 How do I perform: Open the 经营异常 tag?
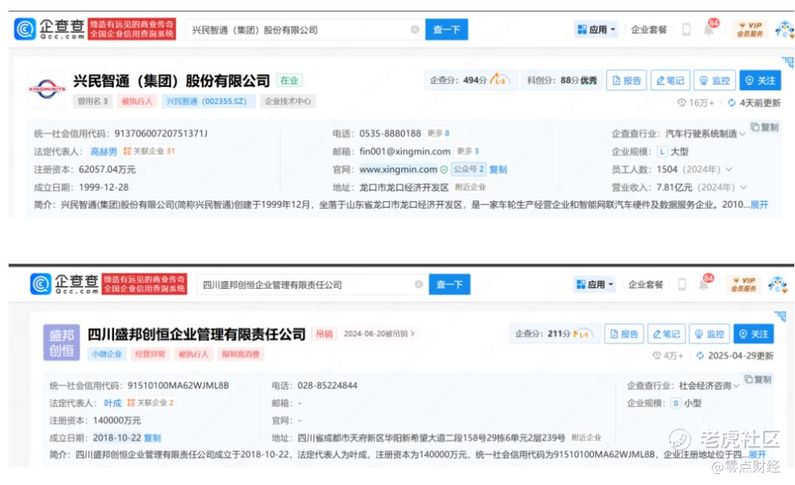pos(150,354)
